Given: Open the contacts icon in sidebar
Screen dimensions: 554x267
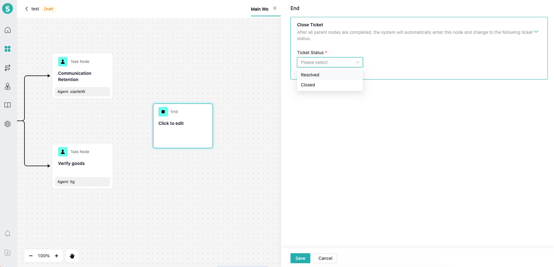Looking at the screenshot, I should tap(8, 86).
